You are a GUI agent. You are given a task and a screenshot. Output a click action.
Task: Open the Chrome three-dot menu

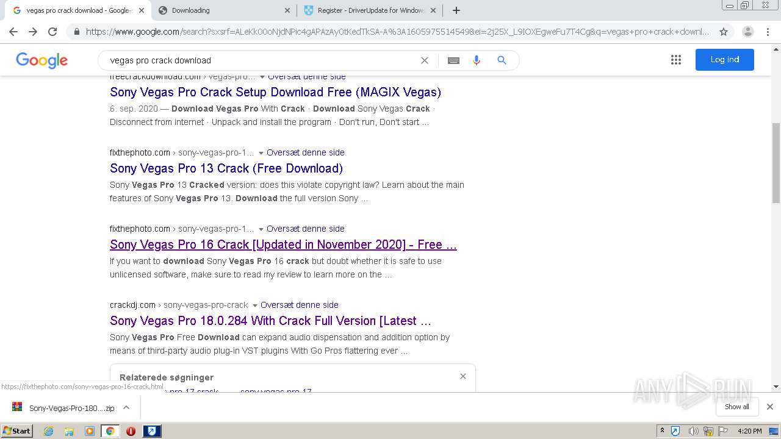[768, 32]
